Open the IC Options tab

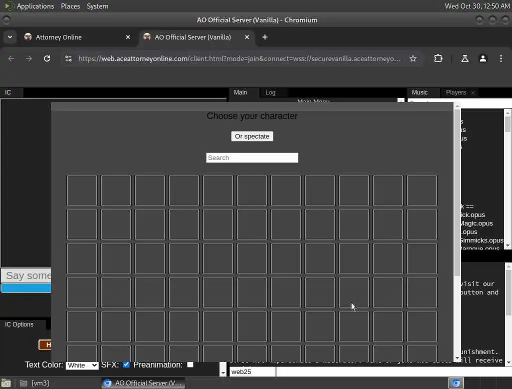coord(19,324)
